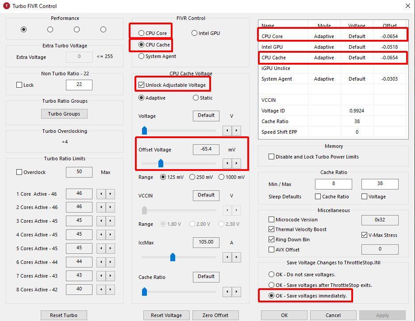
Task: Click the ThrottleStop icon in title bar
Action: [x=6, y=6]
